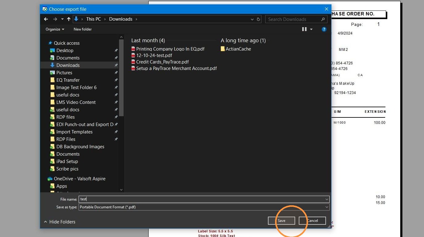Click the OneDrive cloud icon
This screenshot has width=424, height=237.
click(x=50, y=179)
